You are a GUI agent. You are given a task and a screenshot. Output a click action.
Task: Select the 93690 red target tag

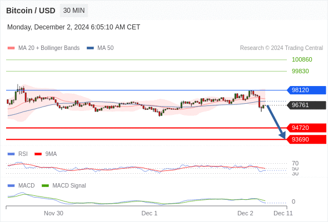(306, 139)
